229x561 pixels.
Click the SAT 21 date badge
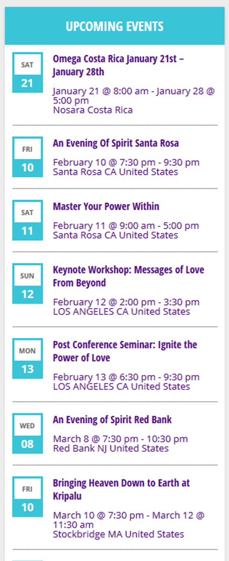coord(28,72)
